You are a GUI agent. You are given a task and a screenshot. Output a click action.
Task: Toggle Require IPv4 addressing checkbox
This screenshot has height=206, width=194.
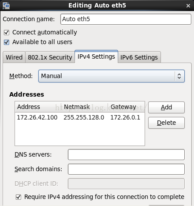(19, 197)
